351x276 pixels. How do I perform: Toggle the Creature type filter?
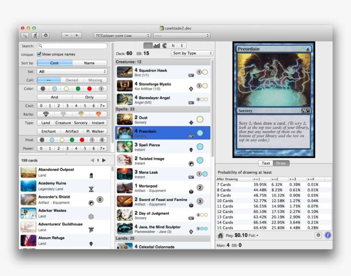[x=63, y=122]
